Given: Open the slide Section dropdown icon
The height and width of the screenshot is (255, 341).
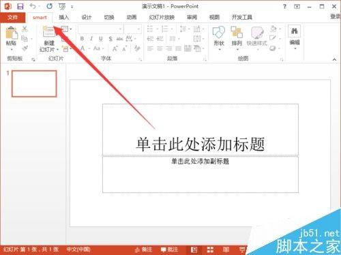Looking at the screenshot, I should point(66,48).
